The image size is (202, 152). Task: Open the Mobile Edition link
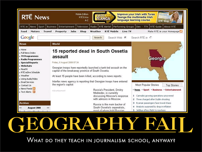[82, 14]
